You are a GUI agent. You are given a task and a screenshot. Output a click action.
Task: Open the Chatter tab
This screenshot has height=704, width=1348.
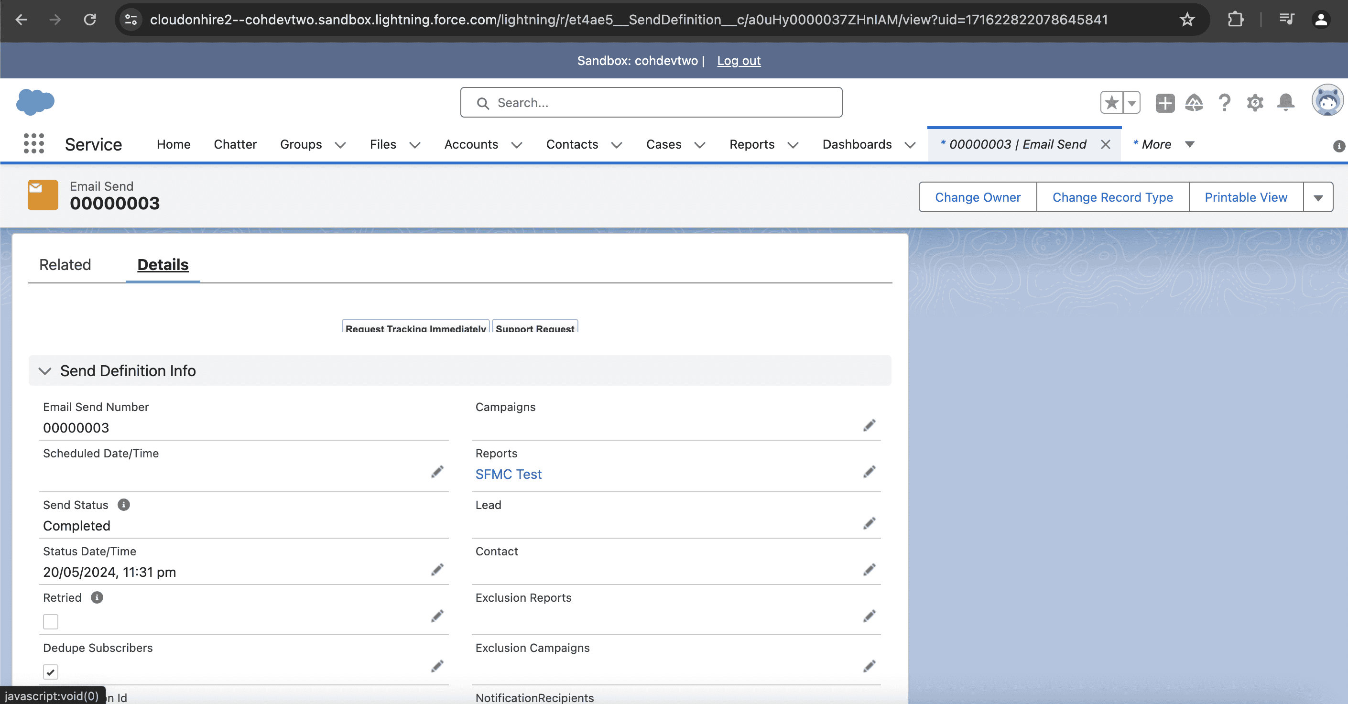pyautogui.click(x=235, y=144)
